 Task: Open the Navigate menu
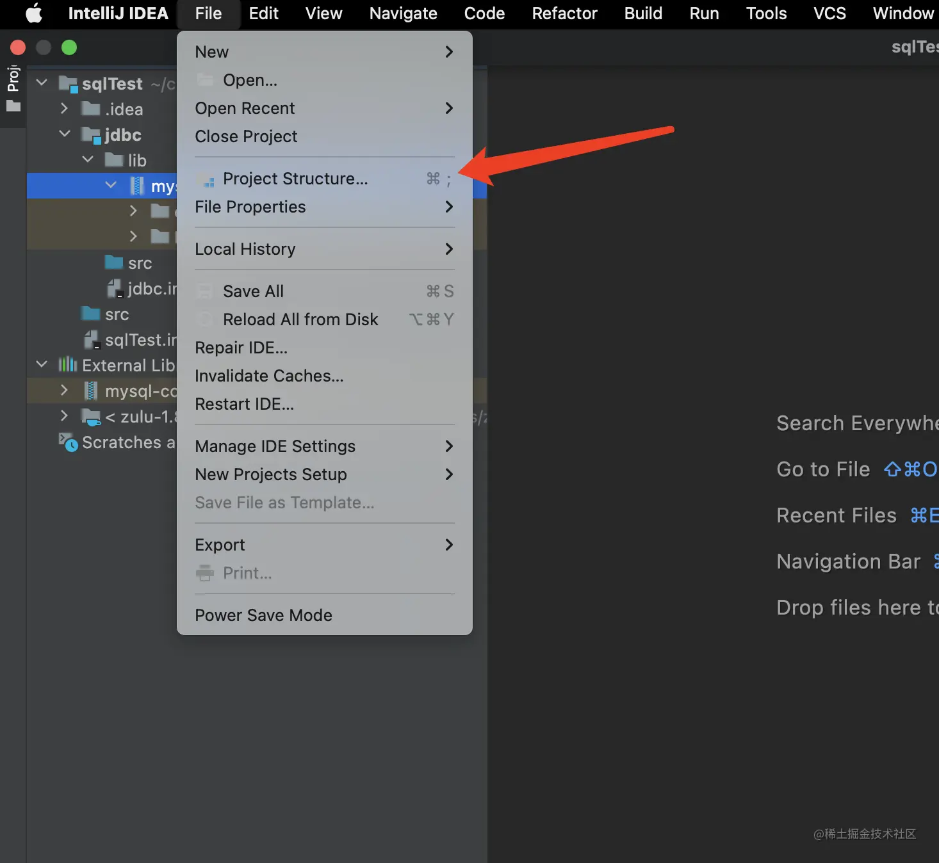[403, 13]
